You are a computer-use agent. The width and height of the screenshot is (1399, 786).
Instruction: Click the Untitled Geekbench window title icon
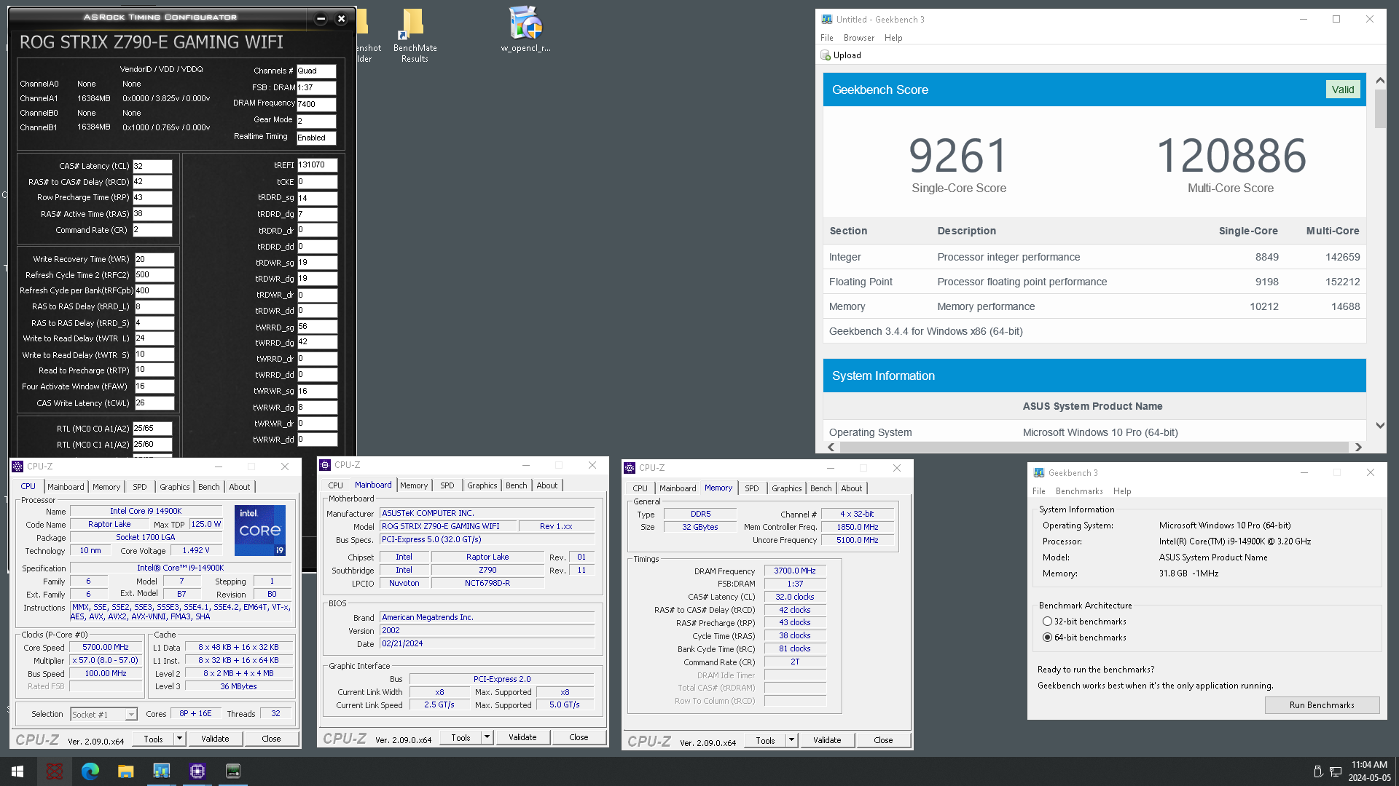coord(827,19)
